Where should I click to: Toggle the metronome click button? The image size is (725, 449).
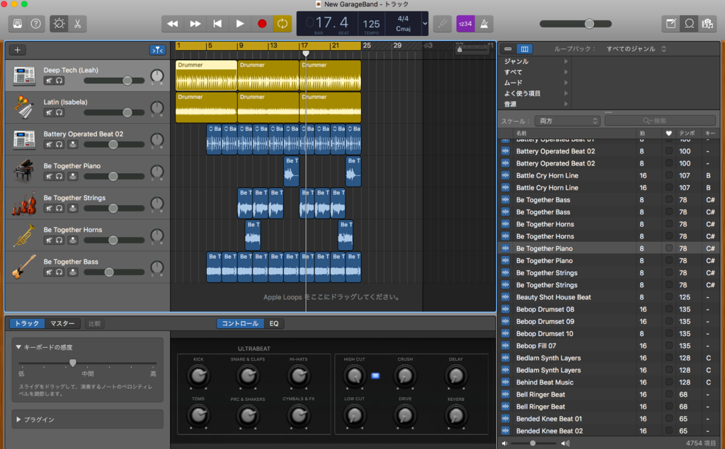tap(484, 23)
